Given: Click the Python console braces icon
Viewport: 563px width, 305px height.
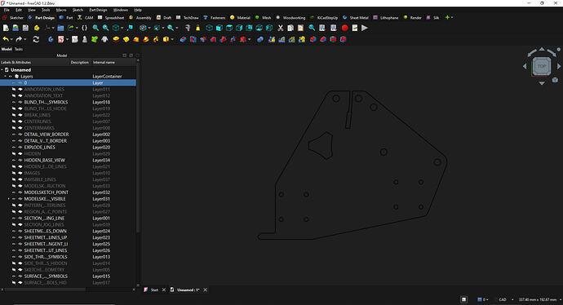Looking at the screenshot, I should tap(84, 28).
